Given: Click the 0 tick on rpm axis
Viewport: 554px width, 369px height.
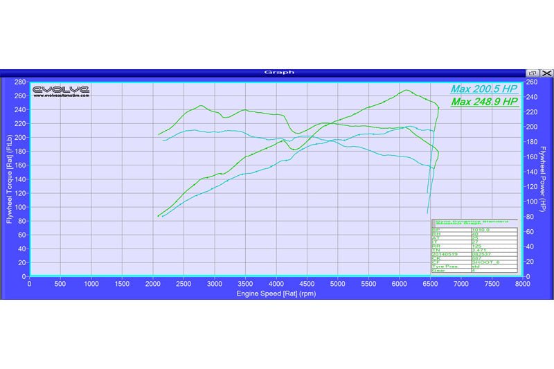Looking at the screenshot, I should 29,282.
